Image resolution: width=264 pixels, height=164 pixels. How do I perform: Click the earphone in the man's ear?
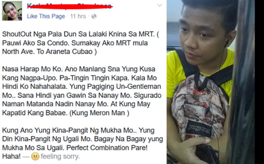tap(226, 43)
